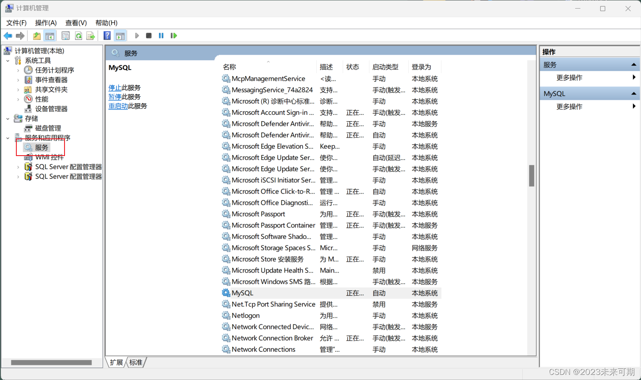This screenshot has height=380, width=641.
Task: Sort by 启动类型 column header
Action: click(x=388, y=67)
